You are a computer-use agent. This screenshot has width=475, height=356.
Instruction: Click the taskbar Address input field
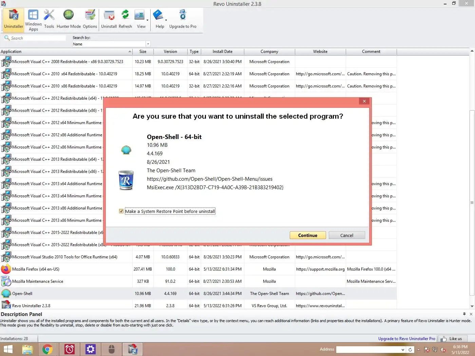point(368,350)
